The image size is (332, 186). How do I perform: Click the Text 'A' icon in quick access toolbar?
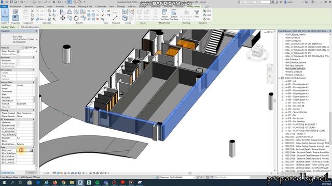click(54, 2)
